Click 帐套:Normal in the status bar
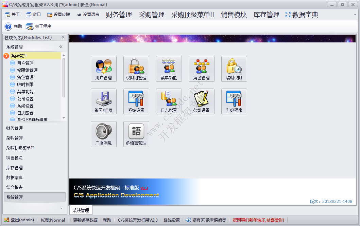The image size is (360, 226). [53, 220]
